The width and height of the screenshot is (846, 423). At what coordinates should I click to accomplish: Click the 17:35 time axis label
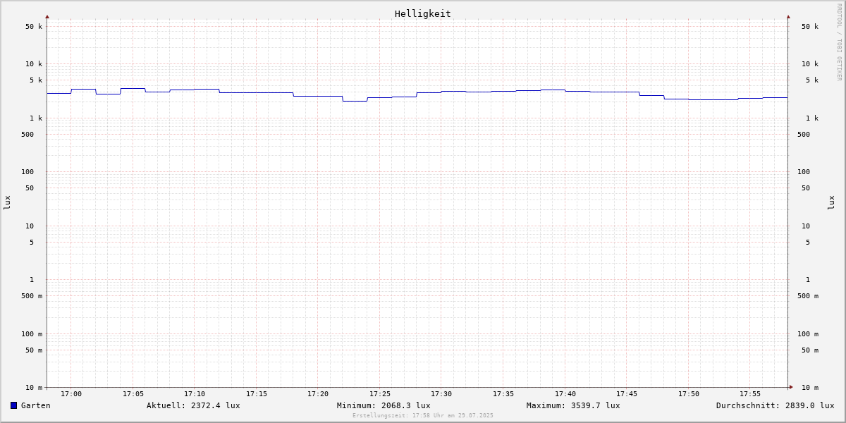click(503, 394)
